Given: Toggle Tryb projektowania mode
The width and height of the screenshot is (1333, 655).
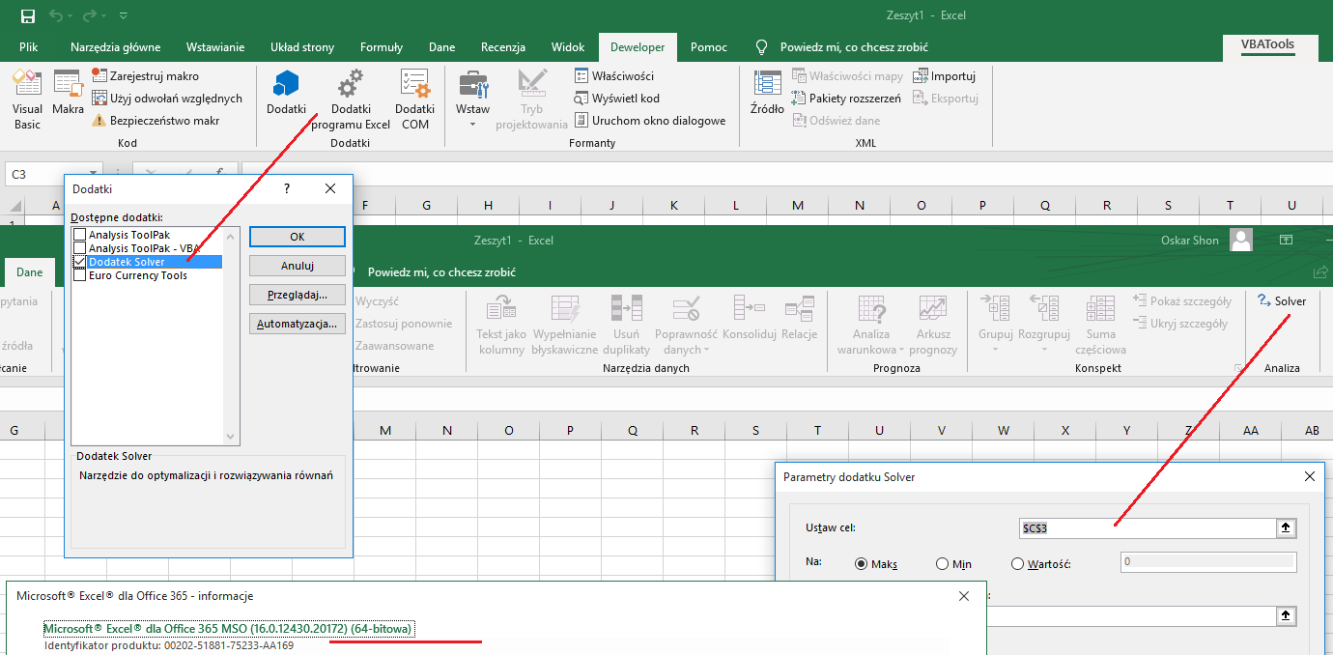Looking at the screenshot, I should click(531, 100).
